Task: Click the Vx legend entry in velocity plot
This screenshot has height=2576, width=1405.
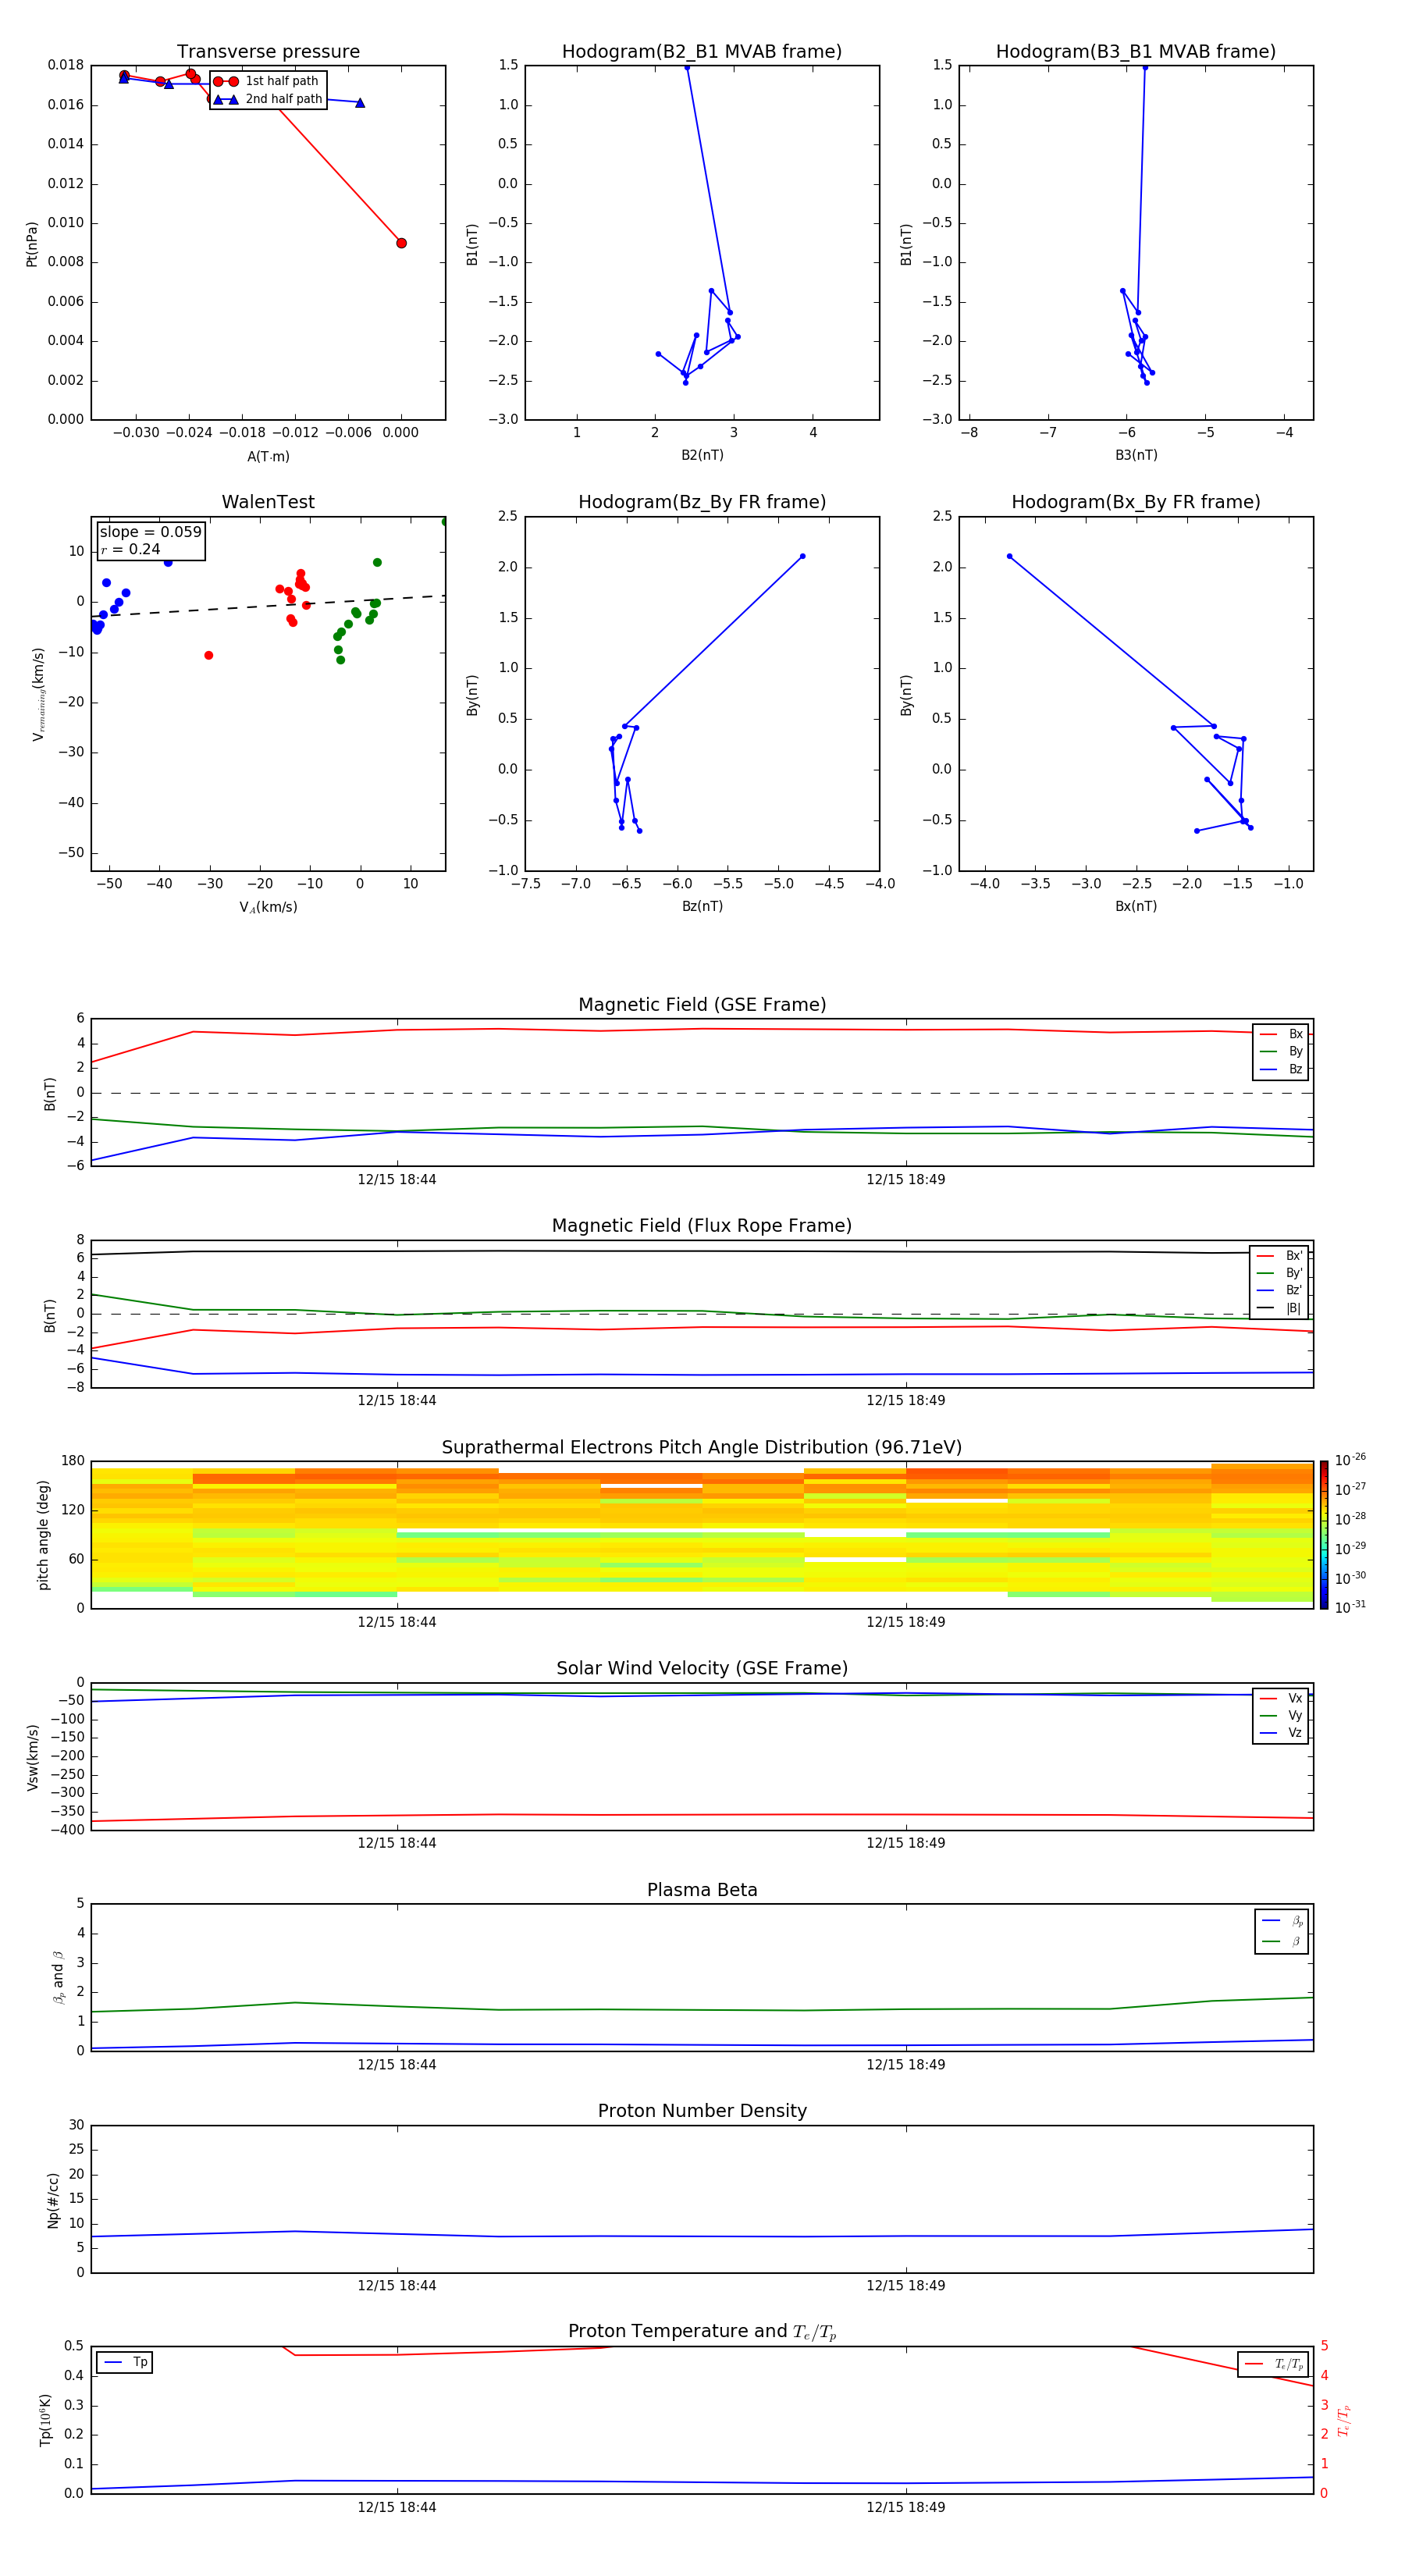Action: click(1281, 1698)
